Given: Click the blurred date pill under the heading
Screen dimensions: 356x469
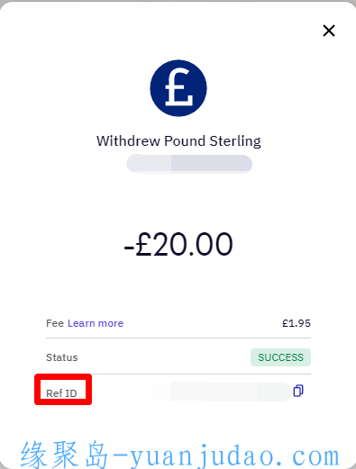Looking at the screenshot, I should click(x=189, y=164).
